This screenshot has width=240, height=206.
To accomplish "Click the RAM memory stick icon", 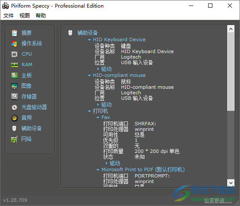I will tap(14, 65).
